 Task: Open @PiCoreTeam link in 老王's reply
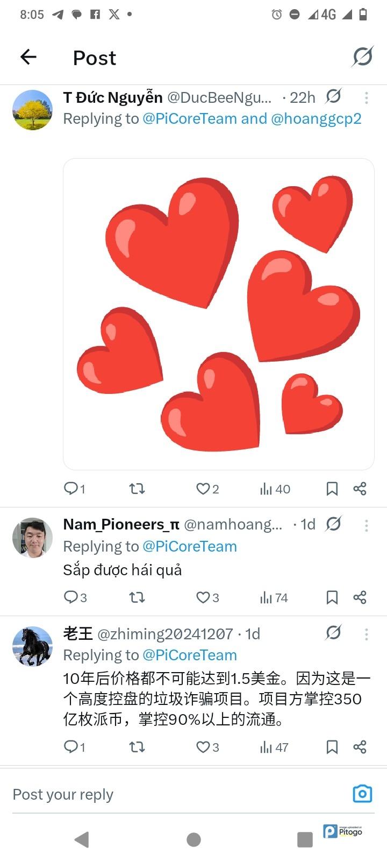click(x=190, y=655)
